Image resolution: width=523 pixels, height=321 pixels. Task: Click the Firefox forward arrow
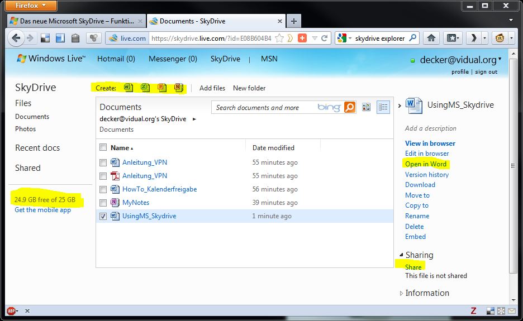(x=30, y=38)
